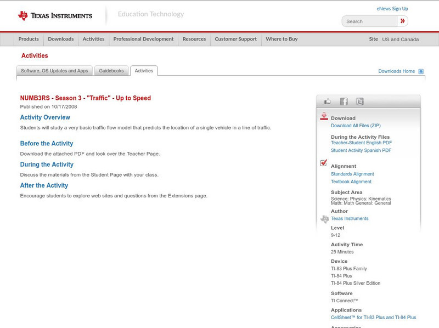This screenshot has width=439, height=328.
Task: Switch to the Guidebooks tab
Action: tap(111, 71)
